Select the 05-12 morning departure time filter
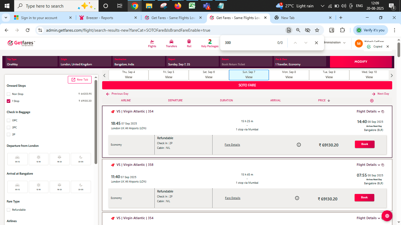 click(17, 159)
